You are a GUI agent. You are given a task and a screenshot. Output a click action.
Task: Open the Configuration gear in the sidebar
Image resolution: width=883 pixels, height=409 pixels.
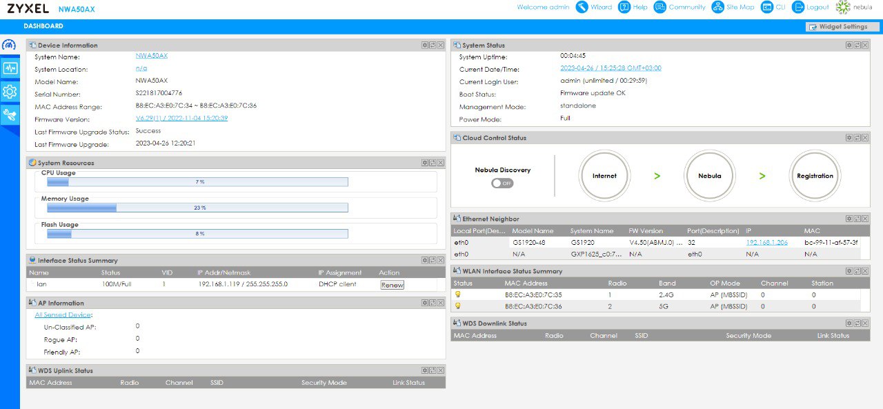click(10, 92)
